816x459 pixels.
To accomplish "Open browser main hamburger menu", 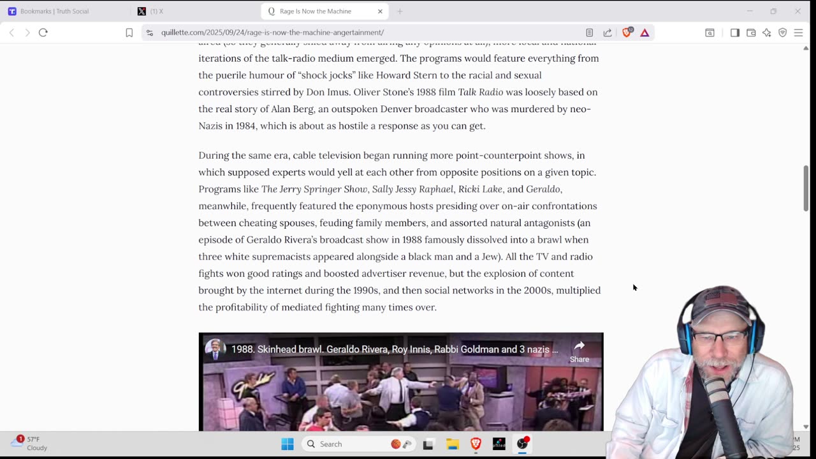I will click(798, 33).
